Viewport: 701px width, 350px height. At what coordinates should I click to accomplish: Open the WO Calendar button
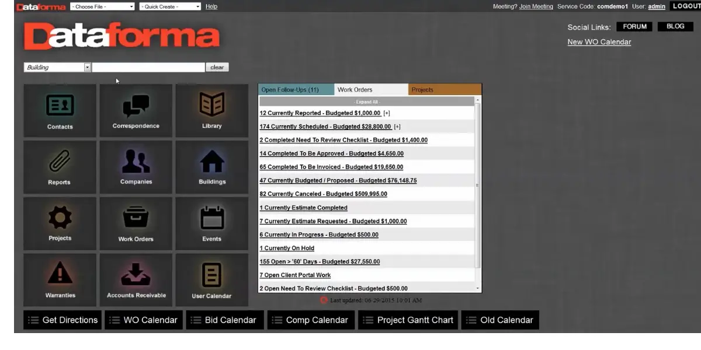pyautogui.click(x=144, y=320)
